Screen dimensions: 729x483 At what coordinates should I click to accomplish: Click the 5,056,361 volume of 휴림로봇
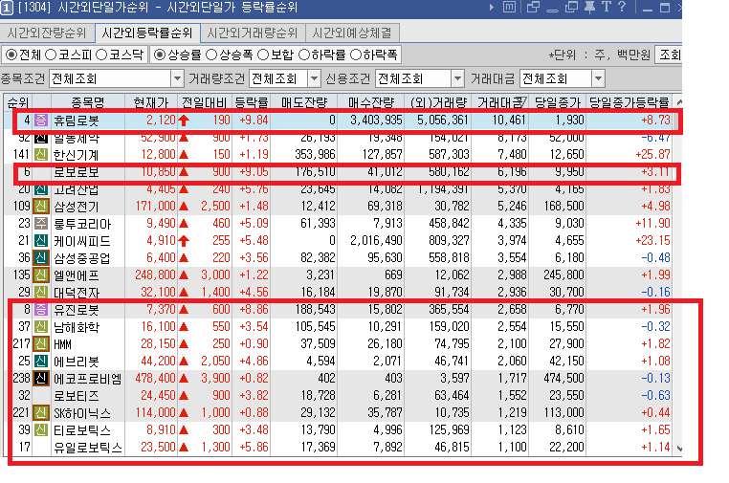click(x=442, y=120)
